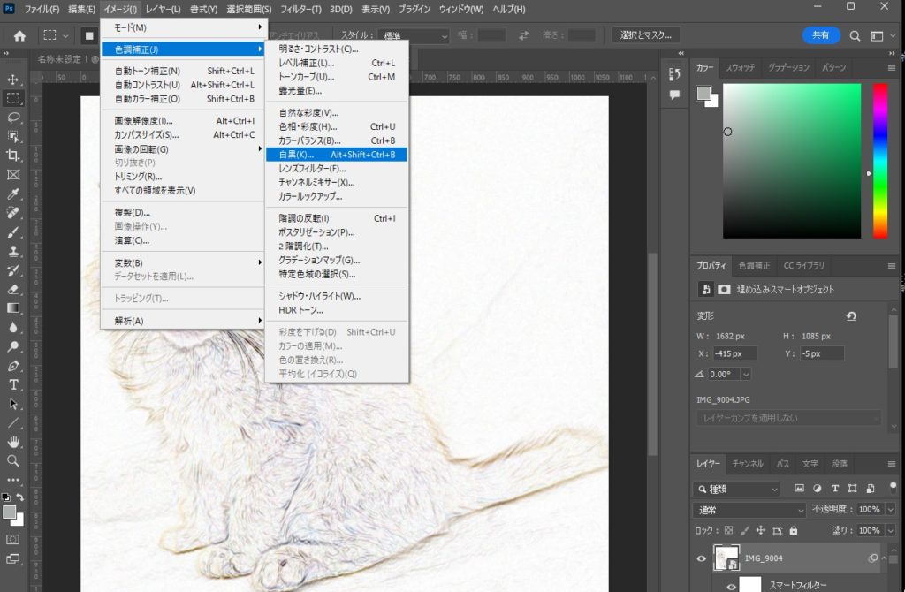This screenshot has width=905, height=592.
Task: Select the Eraser tool
Action: tap(13, 289)
